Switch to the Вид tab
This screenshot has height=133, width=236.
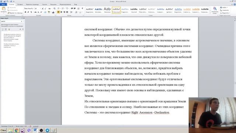pos(76,4)
